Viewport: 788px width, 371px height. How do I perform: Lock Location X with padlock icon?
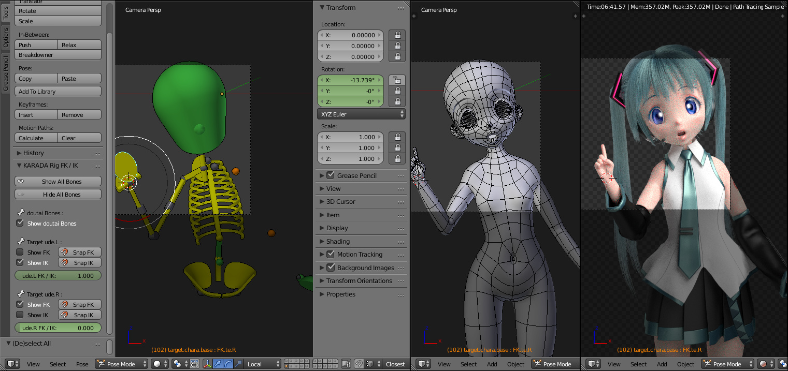coord(397,35)
